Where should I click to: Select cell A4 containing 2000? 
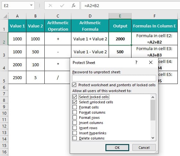tap(17, 65)
